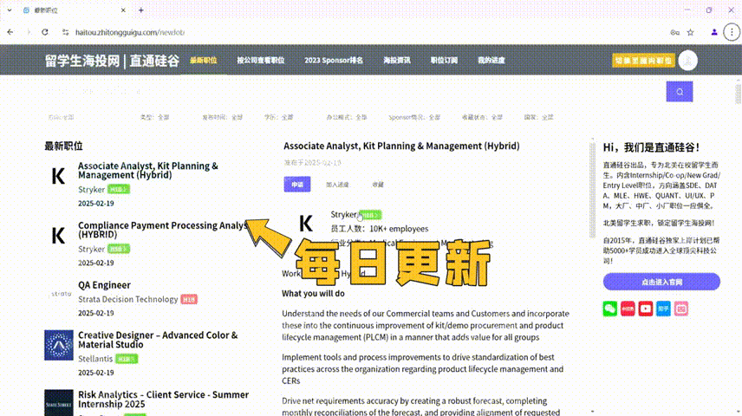
Task: Click the 收藏 favorite button
Action: pyautogui.click(x=378, y=185)
